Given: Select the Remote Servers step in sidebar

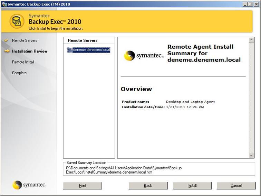Looking at the screenshot, I should click(25, 40).
